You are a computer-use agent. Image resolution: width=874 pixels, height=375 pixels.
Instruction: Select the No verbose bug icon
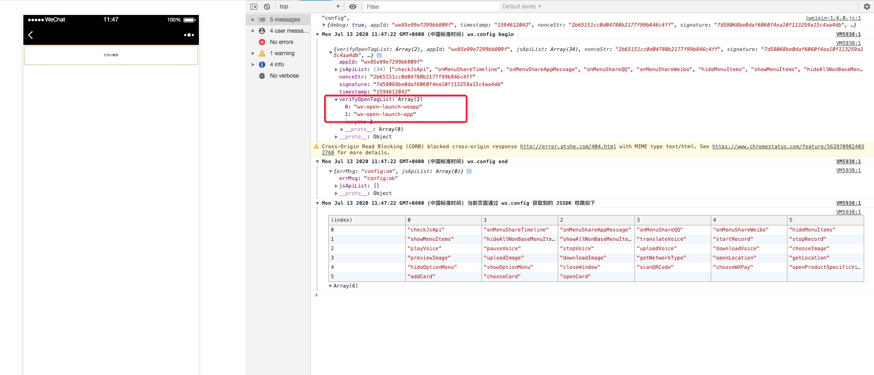(x=262, y=76)
